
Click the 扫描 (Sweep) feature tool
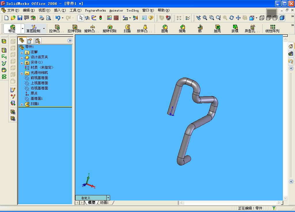click(127, 28)
